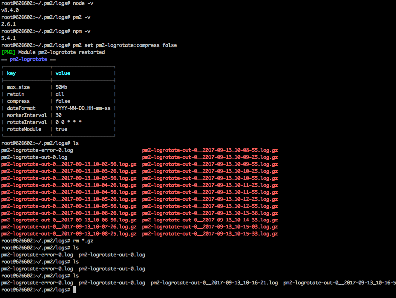Click the max_size key cell
Screen dimensions: 396x298
[x=18, y=87]
